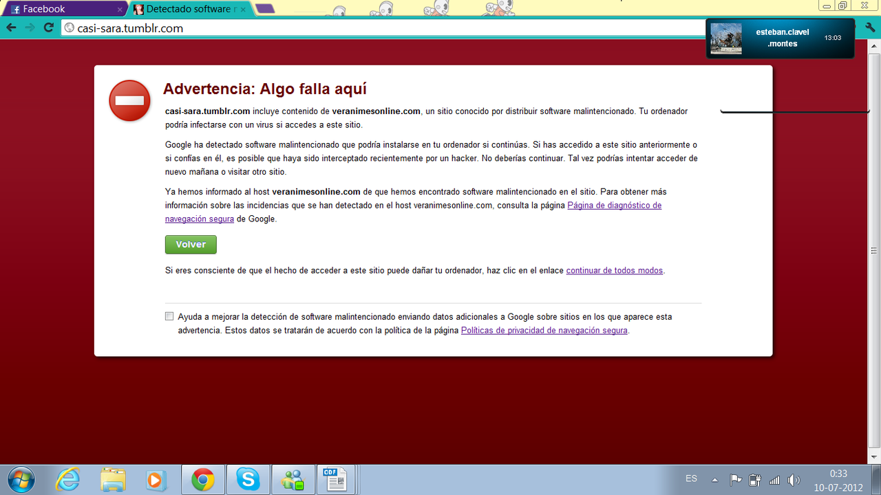Open the Windows Start menu
This screenshot has width=881, height=495.
21,479
